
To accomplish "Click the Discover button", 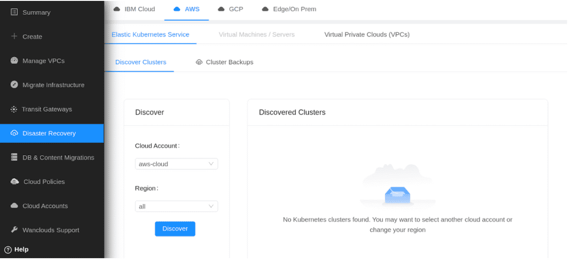I will click(175, 229).
